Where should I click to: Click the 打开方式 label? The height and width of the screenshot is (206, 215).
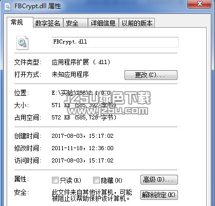pos(28,74)
